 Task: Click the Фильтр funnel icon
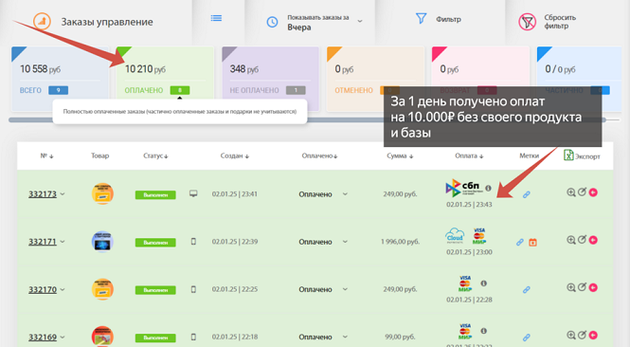421,19
